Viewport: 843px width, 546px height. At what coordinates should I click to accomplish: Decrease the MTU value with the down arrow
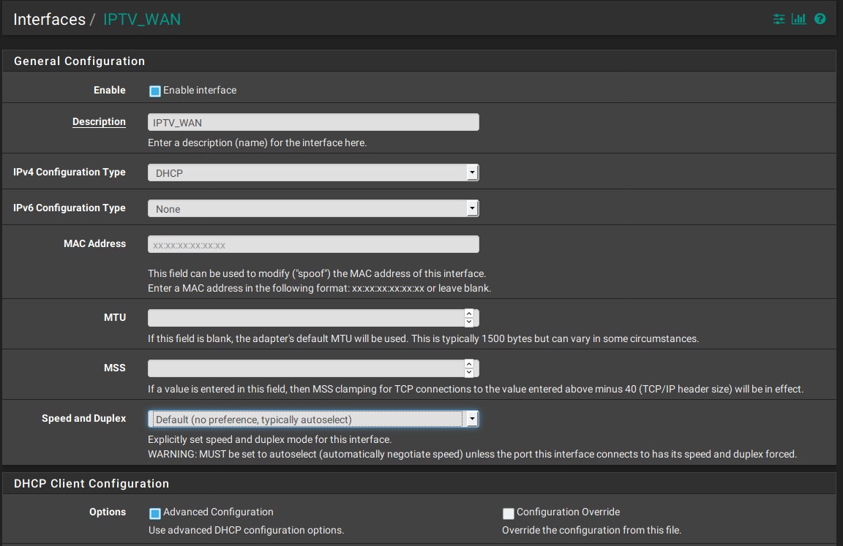pyautogui.click(x=469, y=322)
